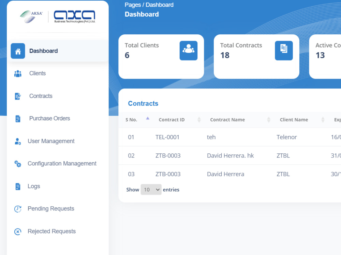Open the Purchase Orders page label
341x255 pixels.
coord(49,118)
